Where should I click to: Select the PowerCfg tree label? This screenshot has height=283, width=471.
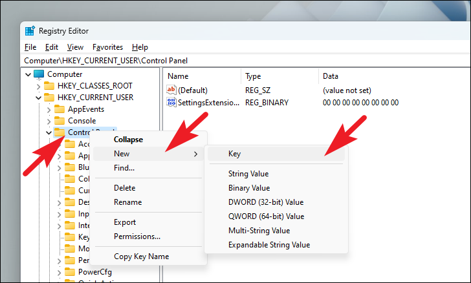pyautogui.click(x=95, y=272)
